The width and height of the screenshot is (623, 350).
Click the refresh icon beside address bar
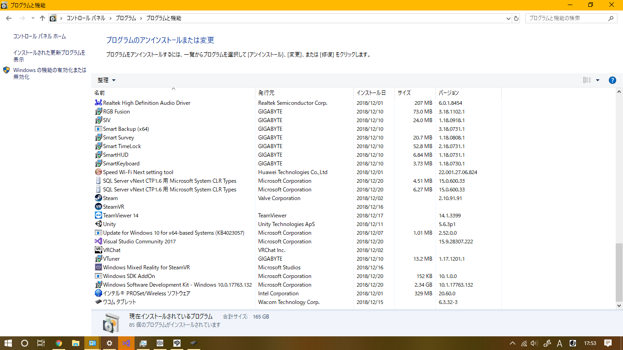(516, 18)
